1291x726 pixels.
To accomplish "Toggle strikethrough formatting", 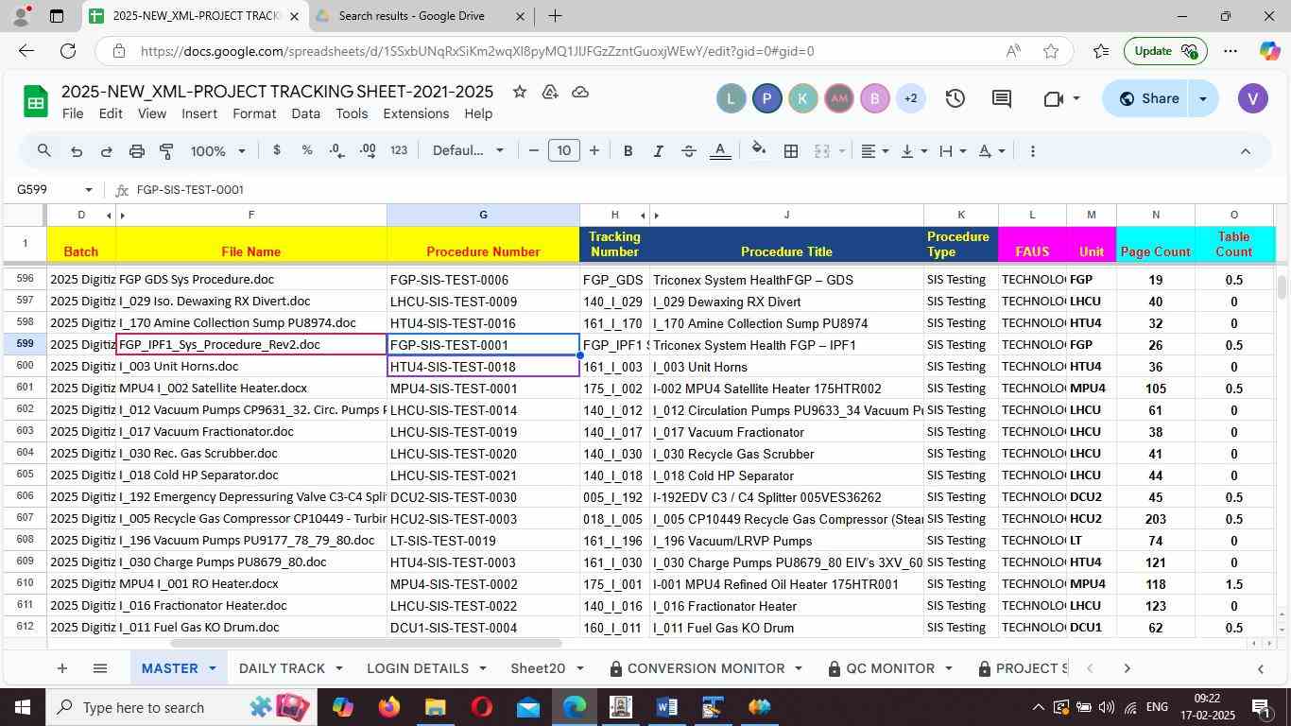I will (689, 150).
